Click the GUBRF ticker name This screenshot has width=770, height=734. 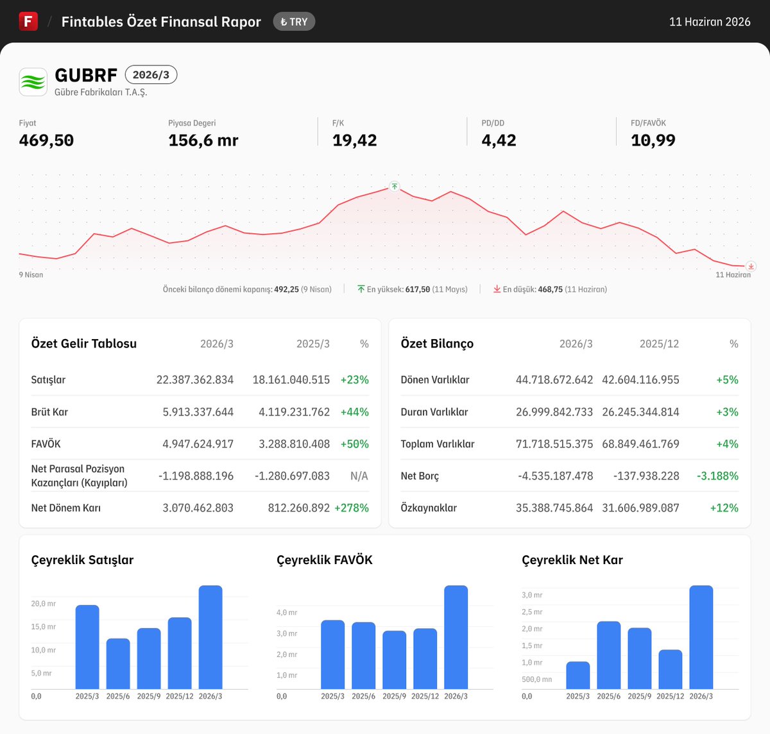(86, 75)
